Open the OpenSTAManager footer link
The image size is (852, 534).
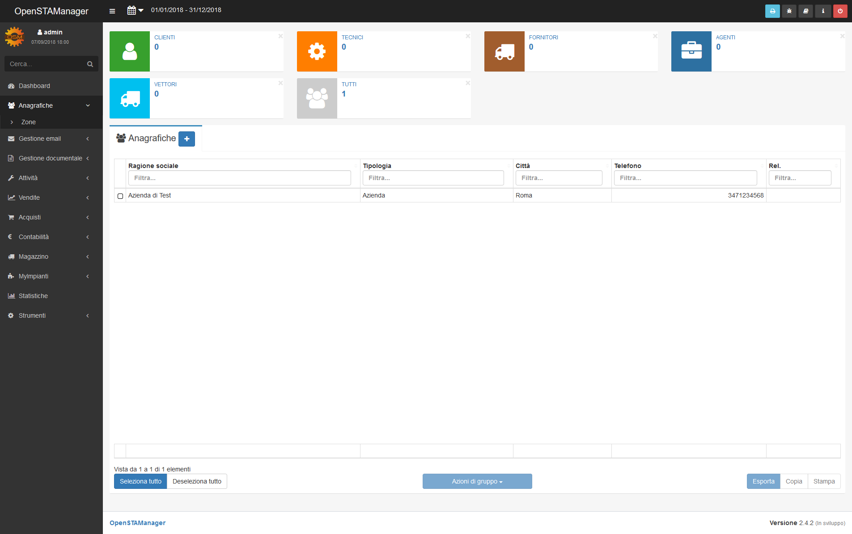137,523
